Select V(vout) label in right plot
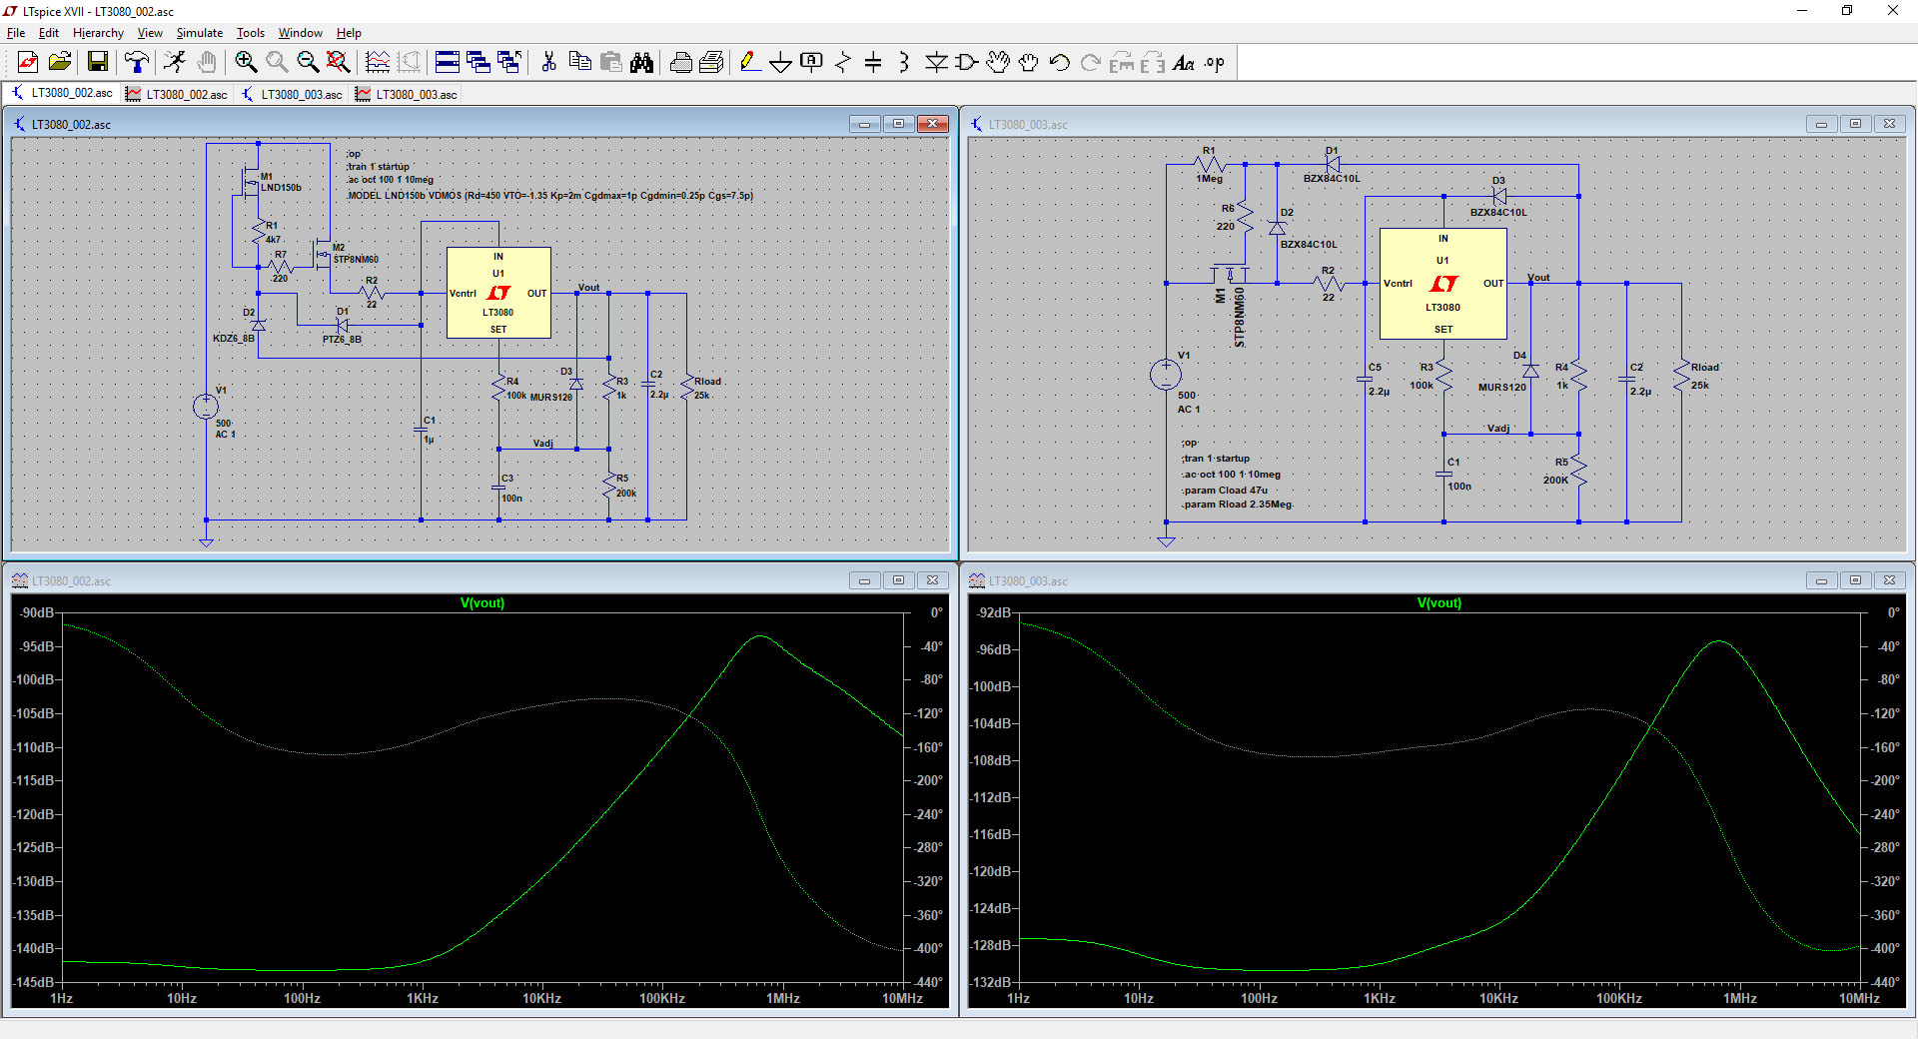This screenshot has width=1918, height=1039. 1439,602
